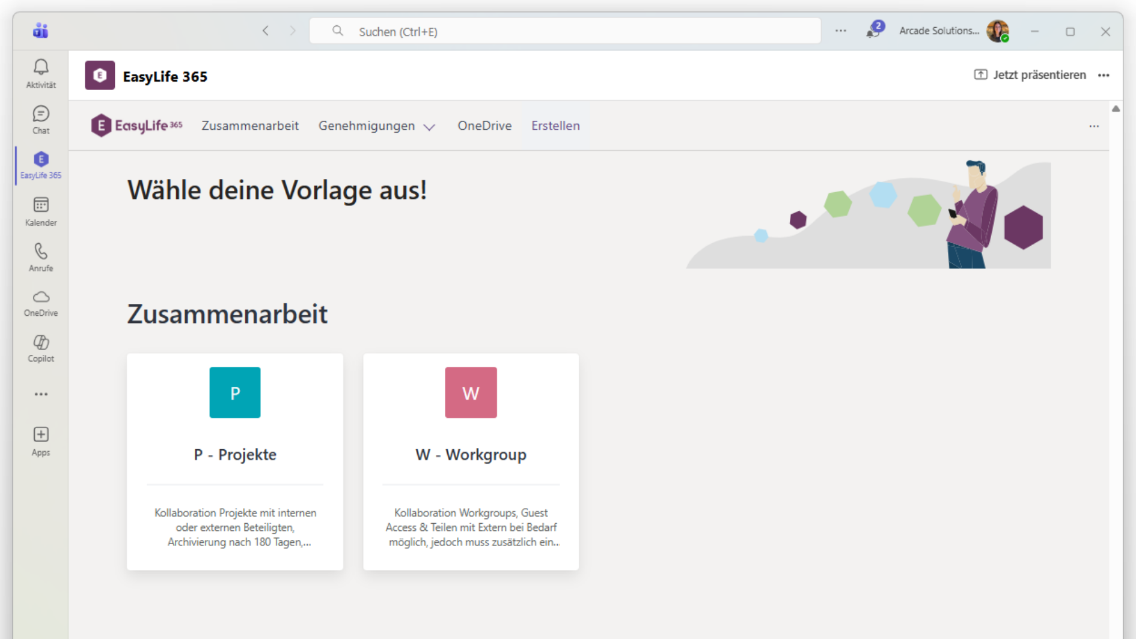The width and height of the screenshot is (1136, 639).
Task: Select the EasyLife 365 sidebar app
Action: click(x=41, y=165)
